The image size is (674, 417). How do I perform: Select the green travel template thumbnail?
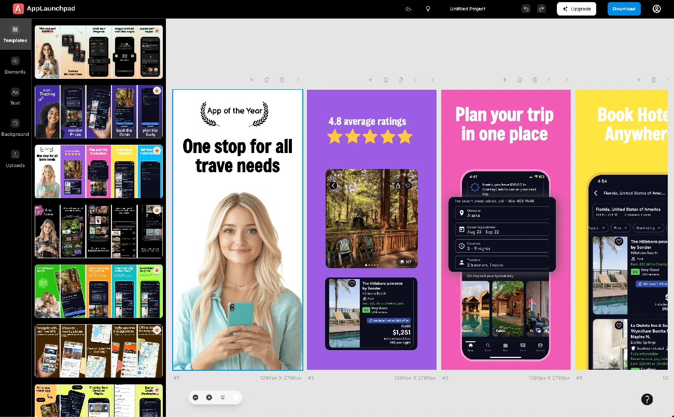click(99, 291)
